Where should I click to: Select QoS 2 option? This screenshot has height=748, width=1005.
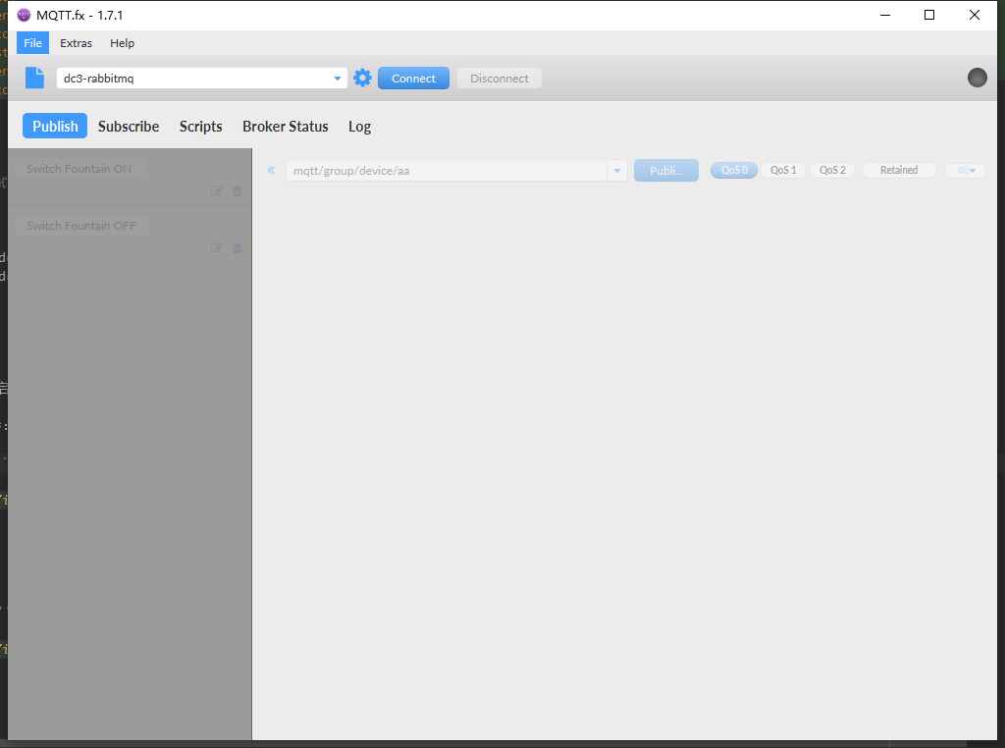(832, 171)
